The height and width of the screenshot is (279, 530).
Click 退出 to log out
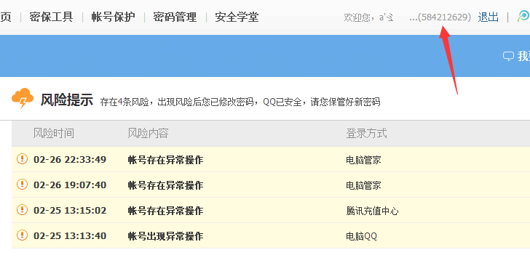coord(488,17)
